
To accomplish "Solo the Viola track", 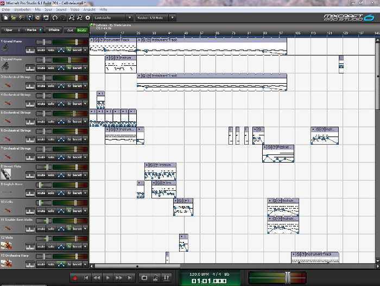I will tap(51, 247).
